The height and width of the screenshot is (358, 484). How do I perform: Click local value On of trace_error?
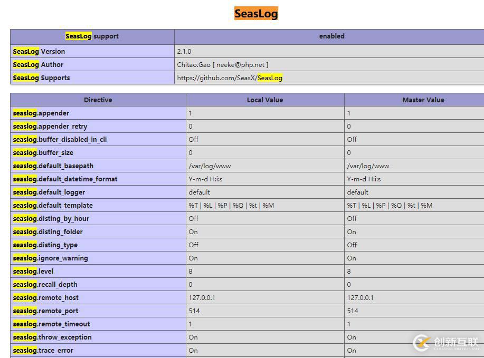193,351
